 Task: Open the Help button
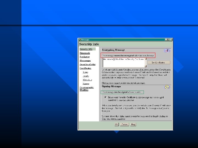click(x=133, y=124)
